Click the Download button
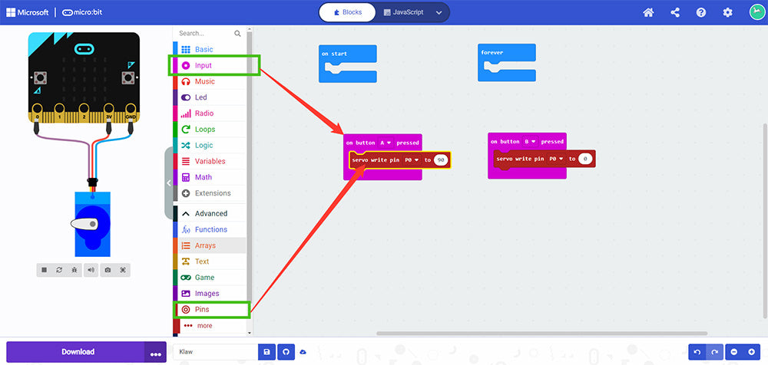 [78, 352]
